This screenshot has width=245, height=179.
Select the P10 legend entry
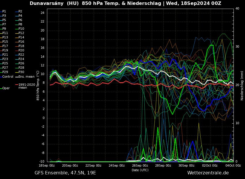21,29
